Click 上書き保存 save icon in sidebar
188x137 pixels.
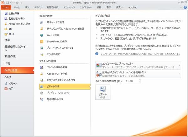[6, 13]
